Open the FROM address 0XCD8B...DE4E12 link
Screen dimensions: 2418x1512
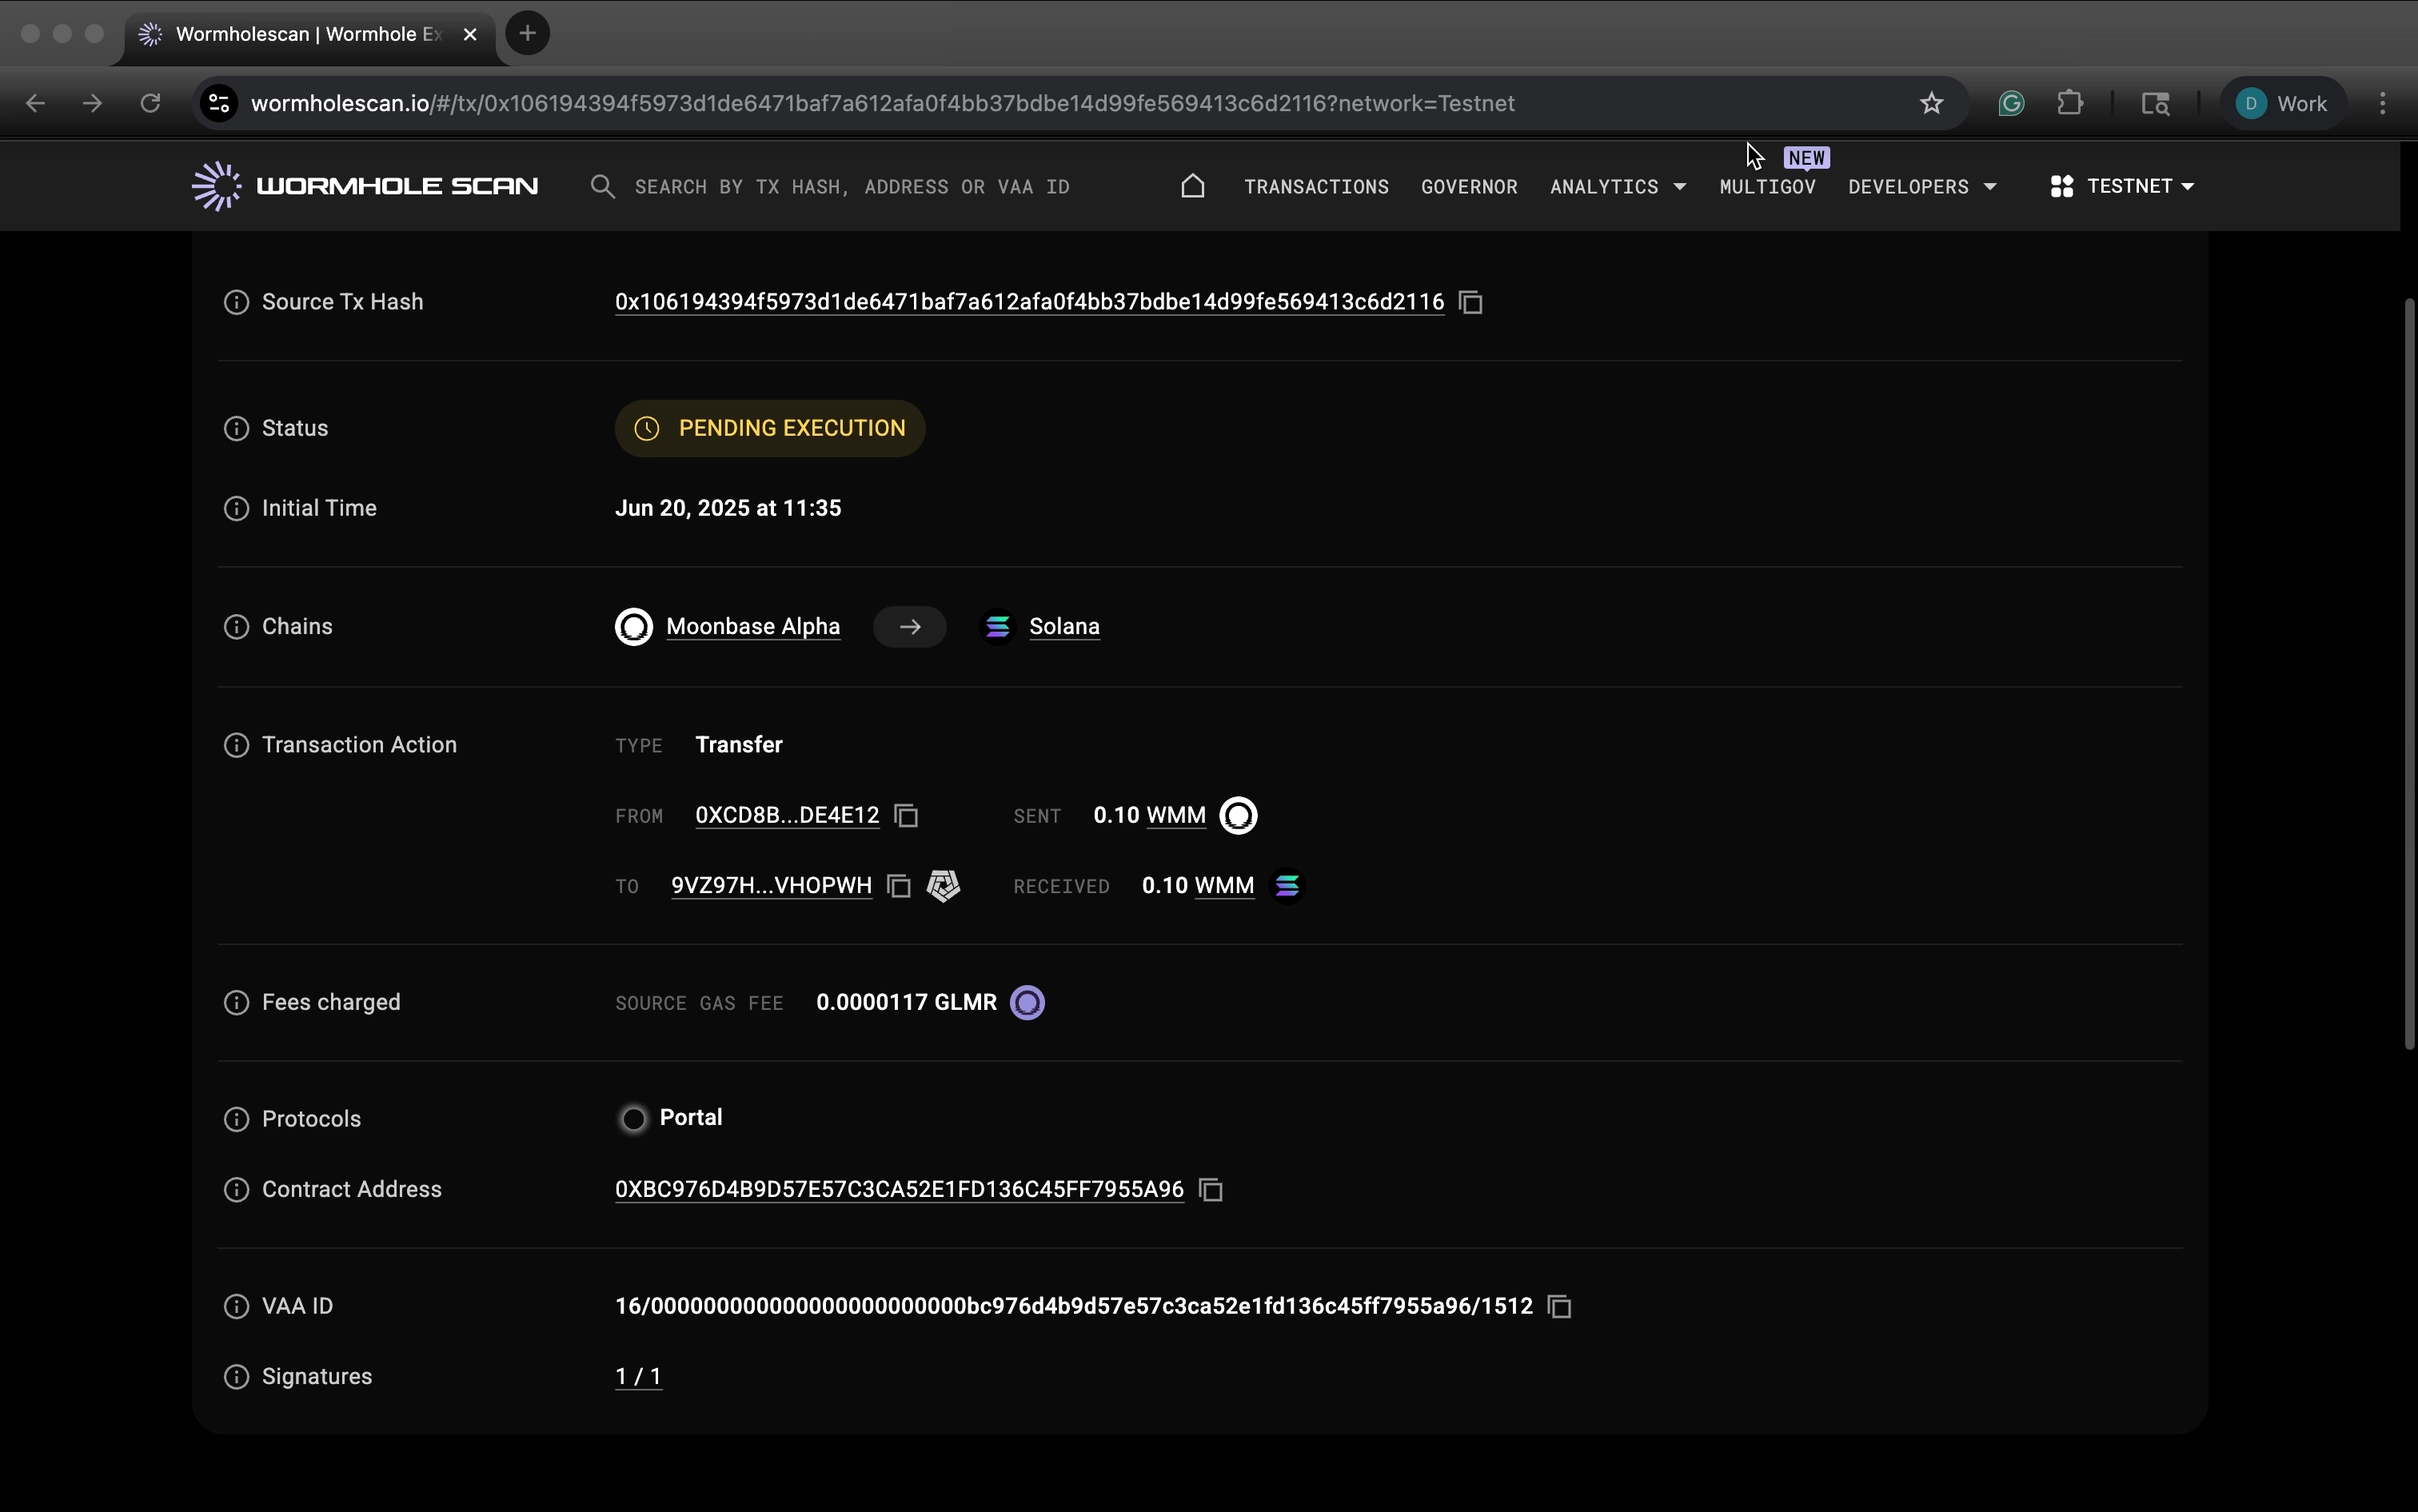click(x=787, y=816)
